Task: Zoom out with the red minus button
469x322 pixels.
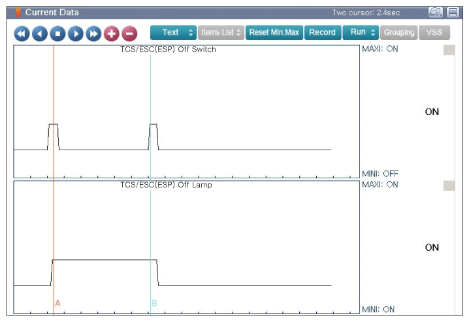Action: [129, 33]
